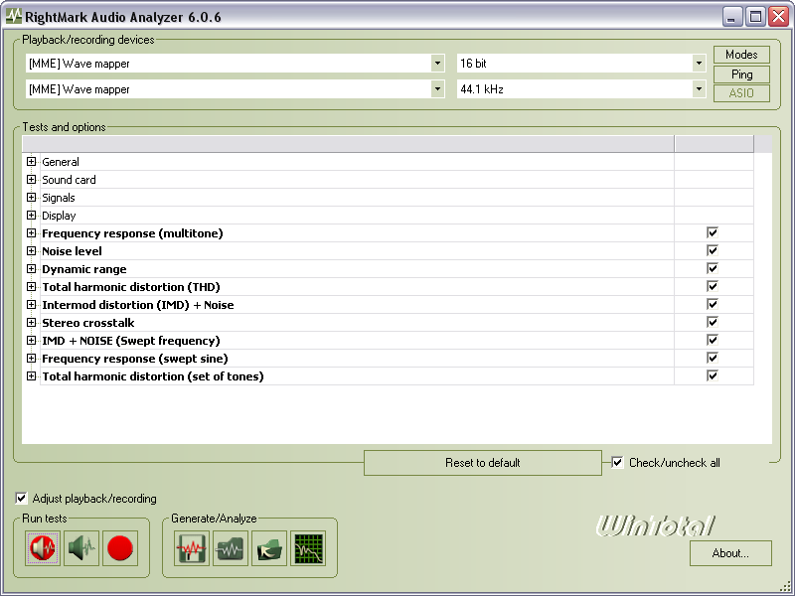Expand the Sound card options node
The image size is (795, 596).
pyautogui.click(x=32, y=179)
